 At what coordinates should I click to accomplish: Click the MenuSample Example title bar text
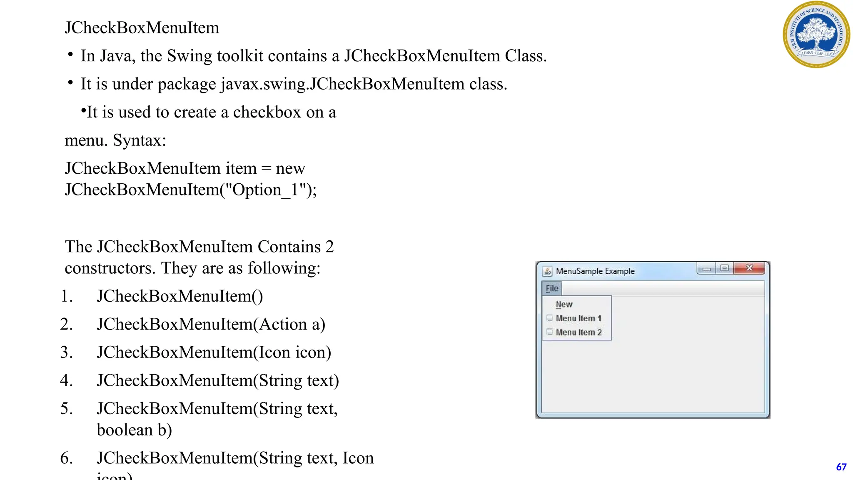tap(595, 271)
